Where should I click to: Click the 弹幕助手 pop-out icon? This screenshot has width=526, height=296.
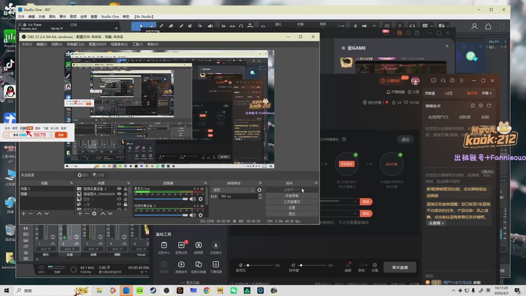489,106
